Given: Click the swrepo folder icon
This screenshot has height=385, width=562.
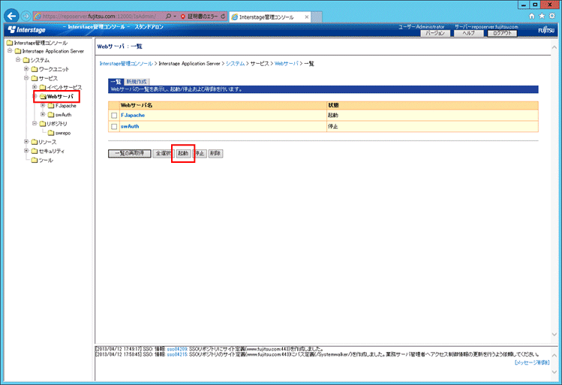Looking at the screenshot, I should pos(51,133).
